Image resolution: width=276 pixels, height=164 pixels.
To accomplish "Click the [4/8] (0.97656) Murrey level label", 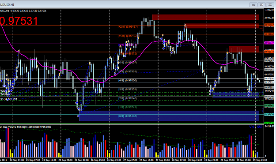I will (128, 80).
